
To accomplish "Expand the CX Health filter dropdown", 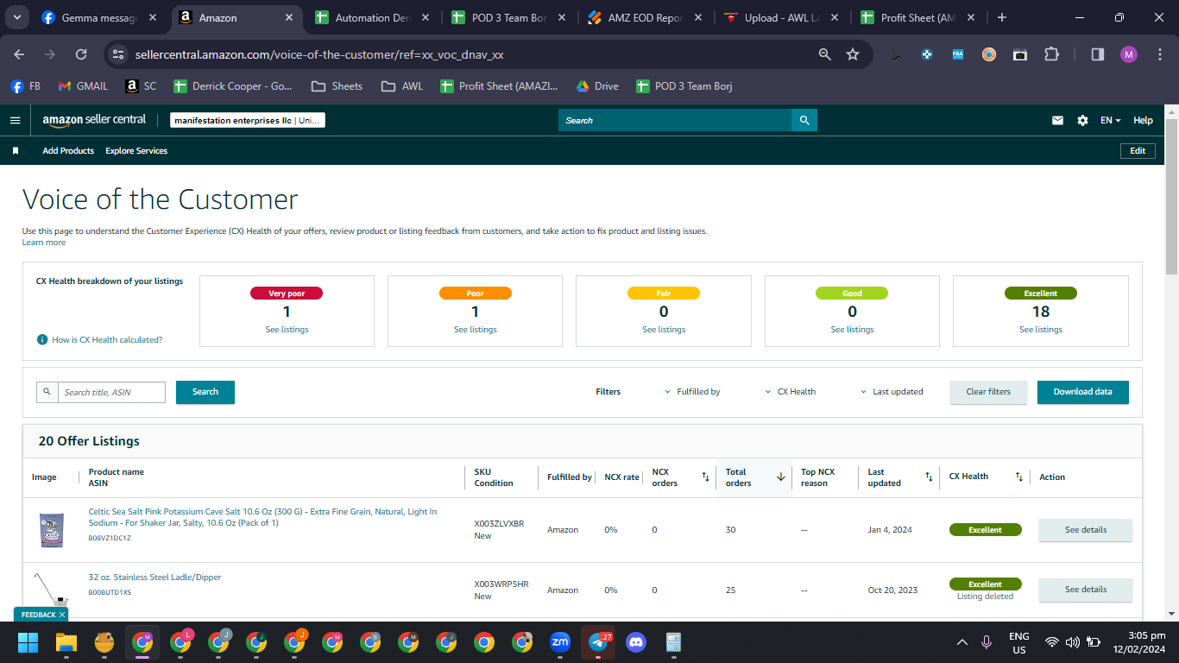I will click(790, 392).
